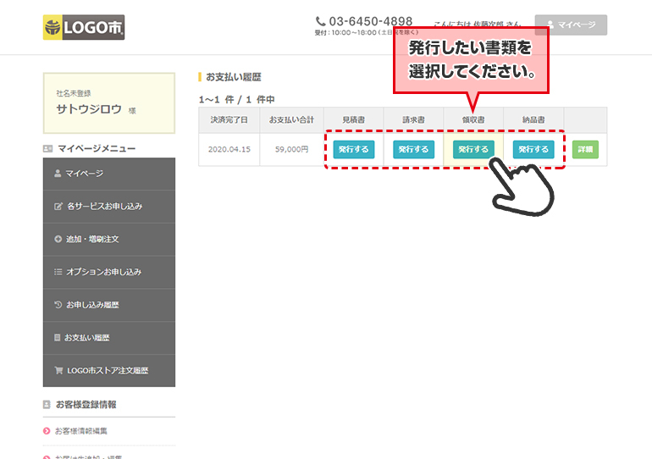Screen dimensions: 652x459
Task: Issue the 納品書 document
Action: 533,149
